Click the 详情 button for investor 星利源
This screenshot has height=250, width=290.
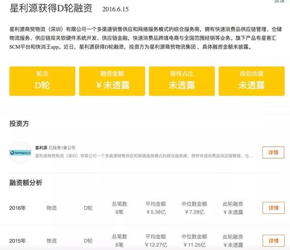pyautogui.click(x=273, y=152)
